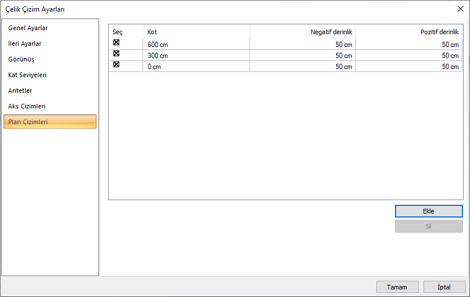Select the 600 cm Kot cell
This screenshot has width=470, height=297.
click(x=197, y=45)
